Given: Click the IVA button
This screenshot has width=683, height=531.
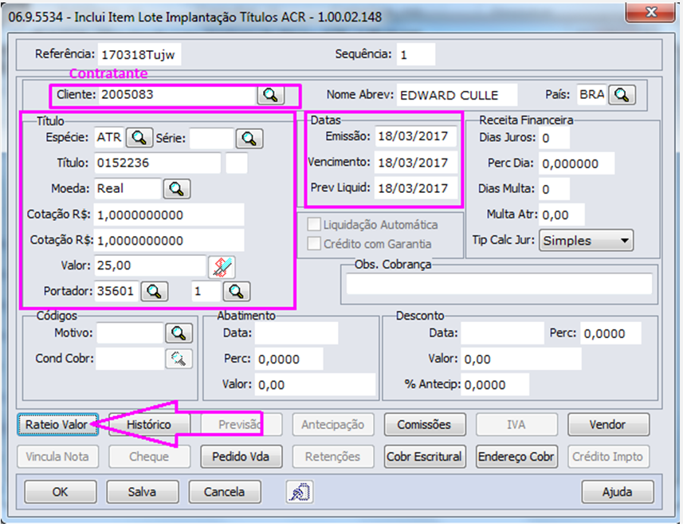Looking at the screenshot, I should [516, 425].
